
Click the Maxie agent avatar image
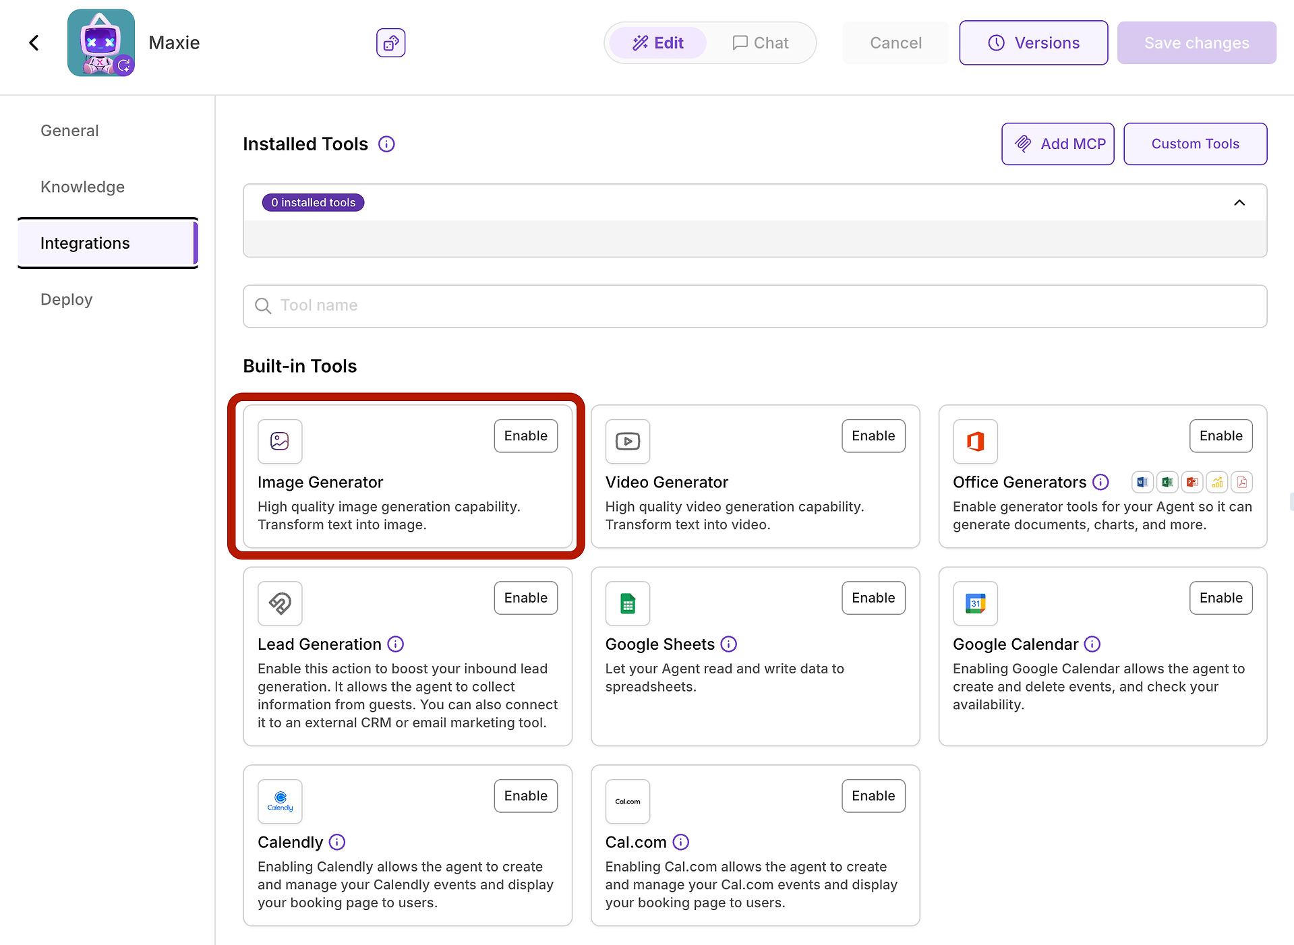100,42
